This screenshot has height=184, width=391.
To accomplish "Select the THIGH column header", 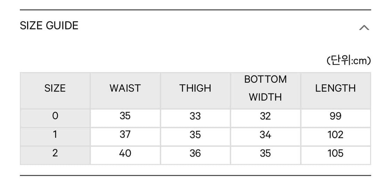I will point(195,88).
